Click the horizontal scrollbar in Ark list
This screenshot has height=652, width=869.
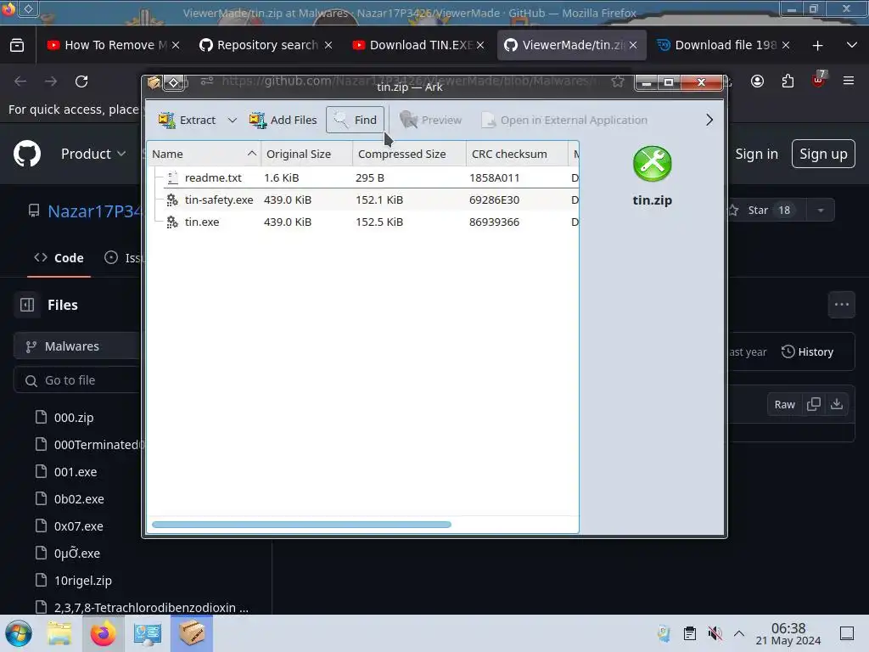(x=301, y=525)
